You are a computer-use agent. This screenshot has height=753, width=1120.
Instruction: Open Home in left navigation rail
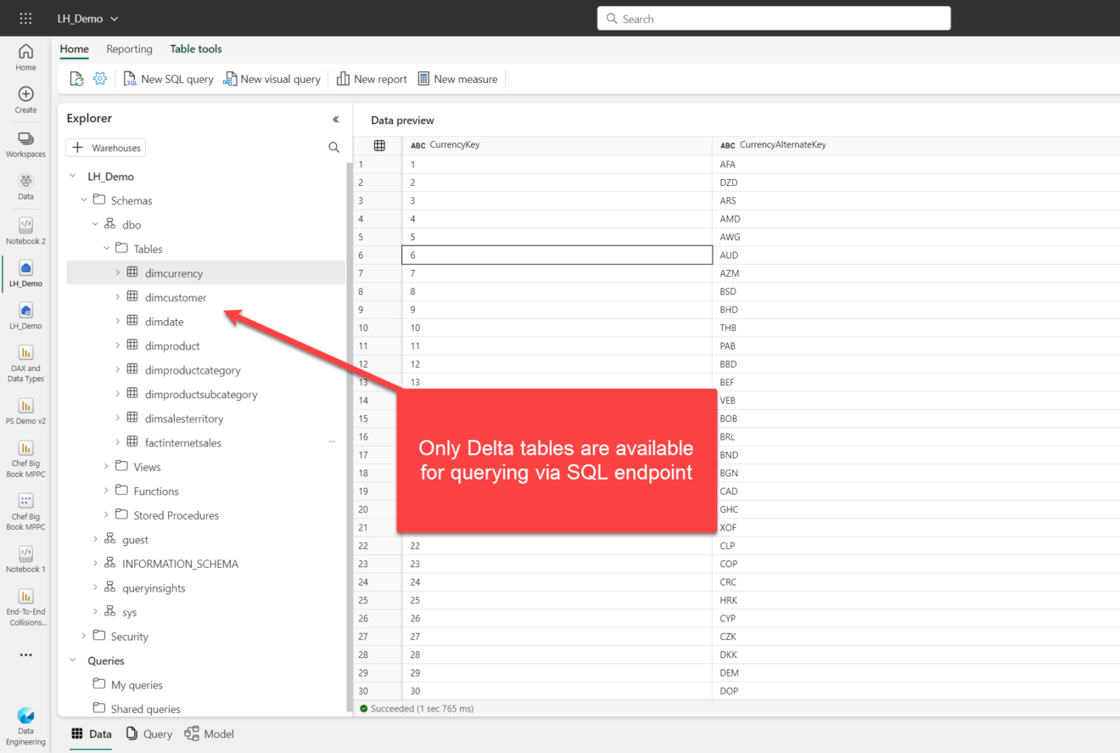(x=25, y=58)
